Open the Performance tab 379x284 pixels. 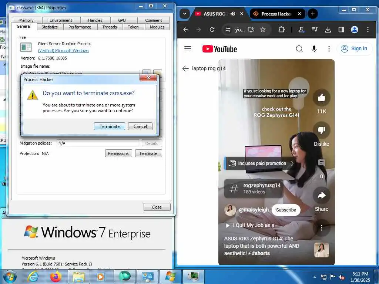[80, 27]
